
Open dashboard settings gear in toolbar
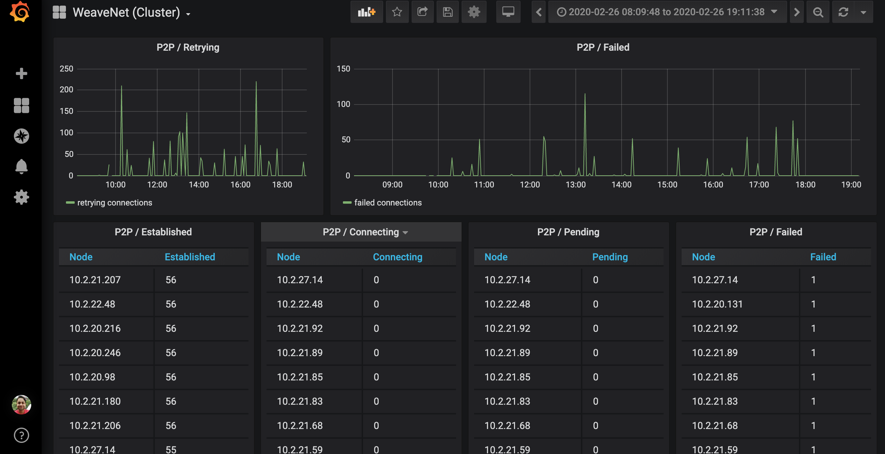[474, 12]
